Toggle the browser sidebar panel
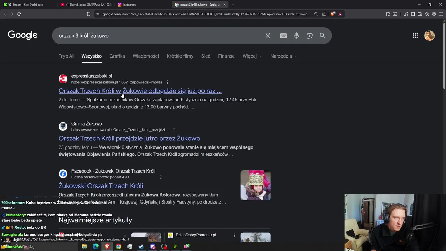 pyautogui.click(x=413, y=14)
